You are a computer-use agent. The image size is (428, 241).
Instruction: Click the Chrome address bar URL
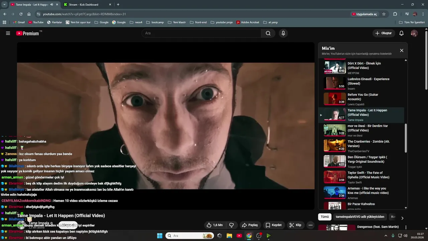[x=84, y=14]
